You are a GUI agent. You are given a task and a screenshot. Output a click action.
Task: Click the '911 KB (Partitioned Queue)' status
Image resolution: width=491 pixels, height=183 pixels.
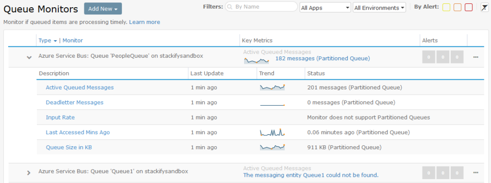(344, 147)
